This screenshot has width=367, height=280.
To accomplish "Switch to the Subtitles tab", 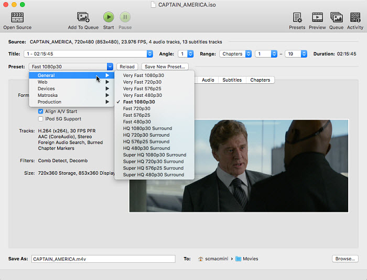I will click(x=232, y=80).
